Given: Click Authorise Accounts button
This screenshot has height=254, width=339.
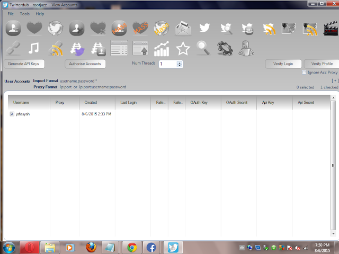Looking at the screenshot, I should coord(85,63).
